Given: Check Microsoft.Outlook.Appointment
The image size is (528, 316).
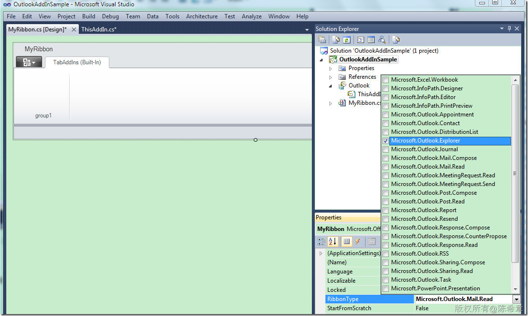Looking at the screenshot, I should (x=385, y=115).
